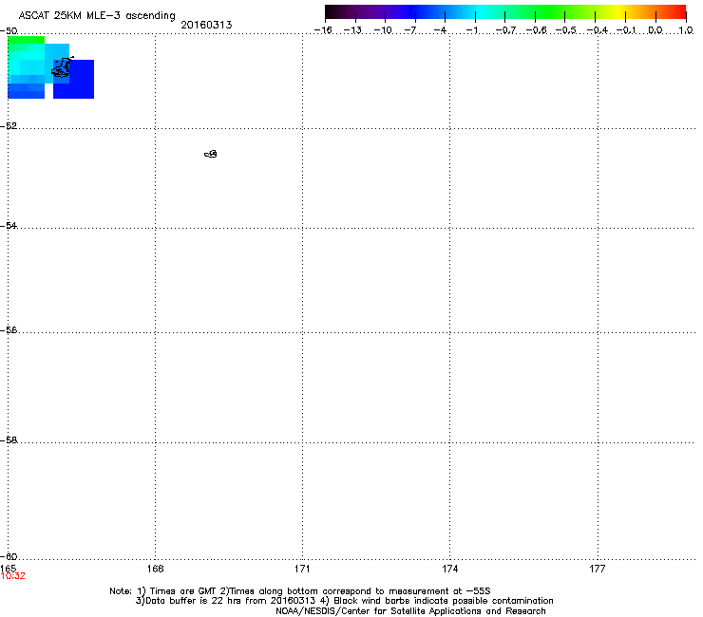Click the red end of the color scale
This screenshot has height=617, width=703.
click(677, 12)
